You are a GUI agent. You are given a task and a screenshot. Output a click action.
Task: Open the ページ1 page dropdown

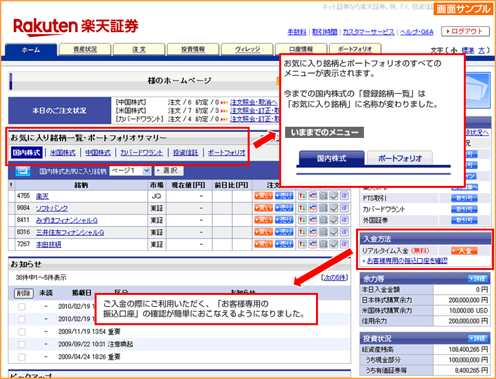point(130,171)
